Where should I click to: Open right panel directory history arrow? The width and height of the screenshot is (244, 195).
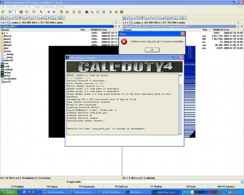pos(242,26)
